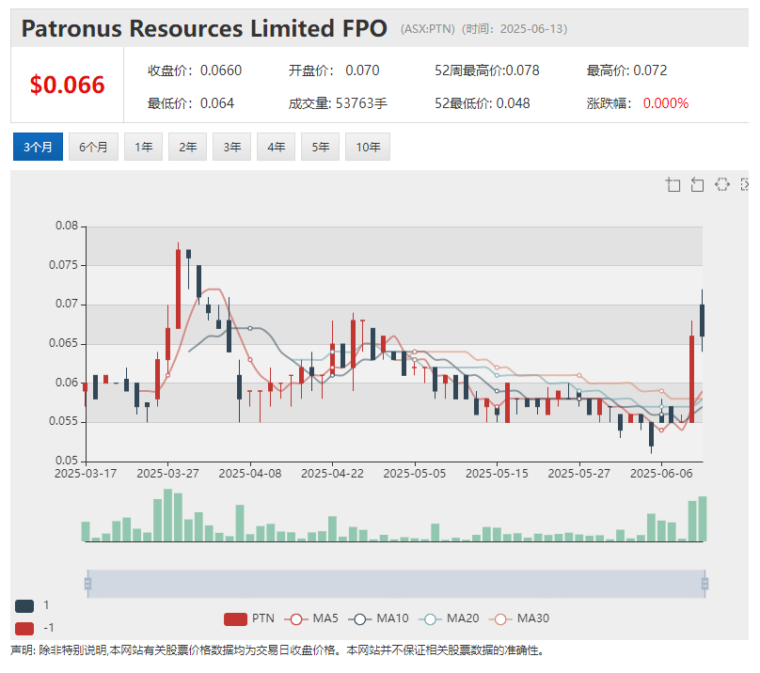Click the right handle of the zoom slider

[705, 584]
